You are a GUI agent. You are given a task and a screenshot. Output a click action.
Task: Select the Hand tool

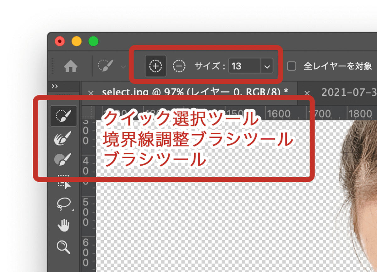click(x=63, y=226)
